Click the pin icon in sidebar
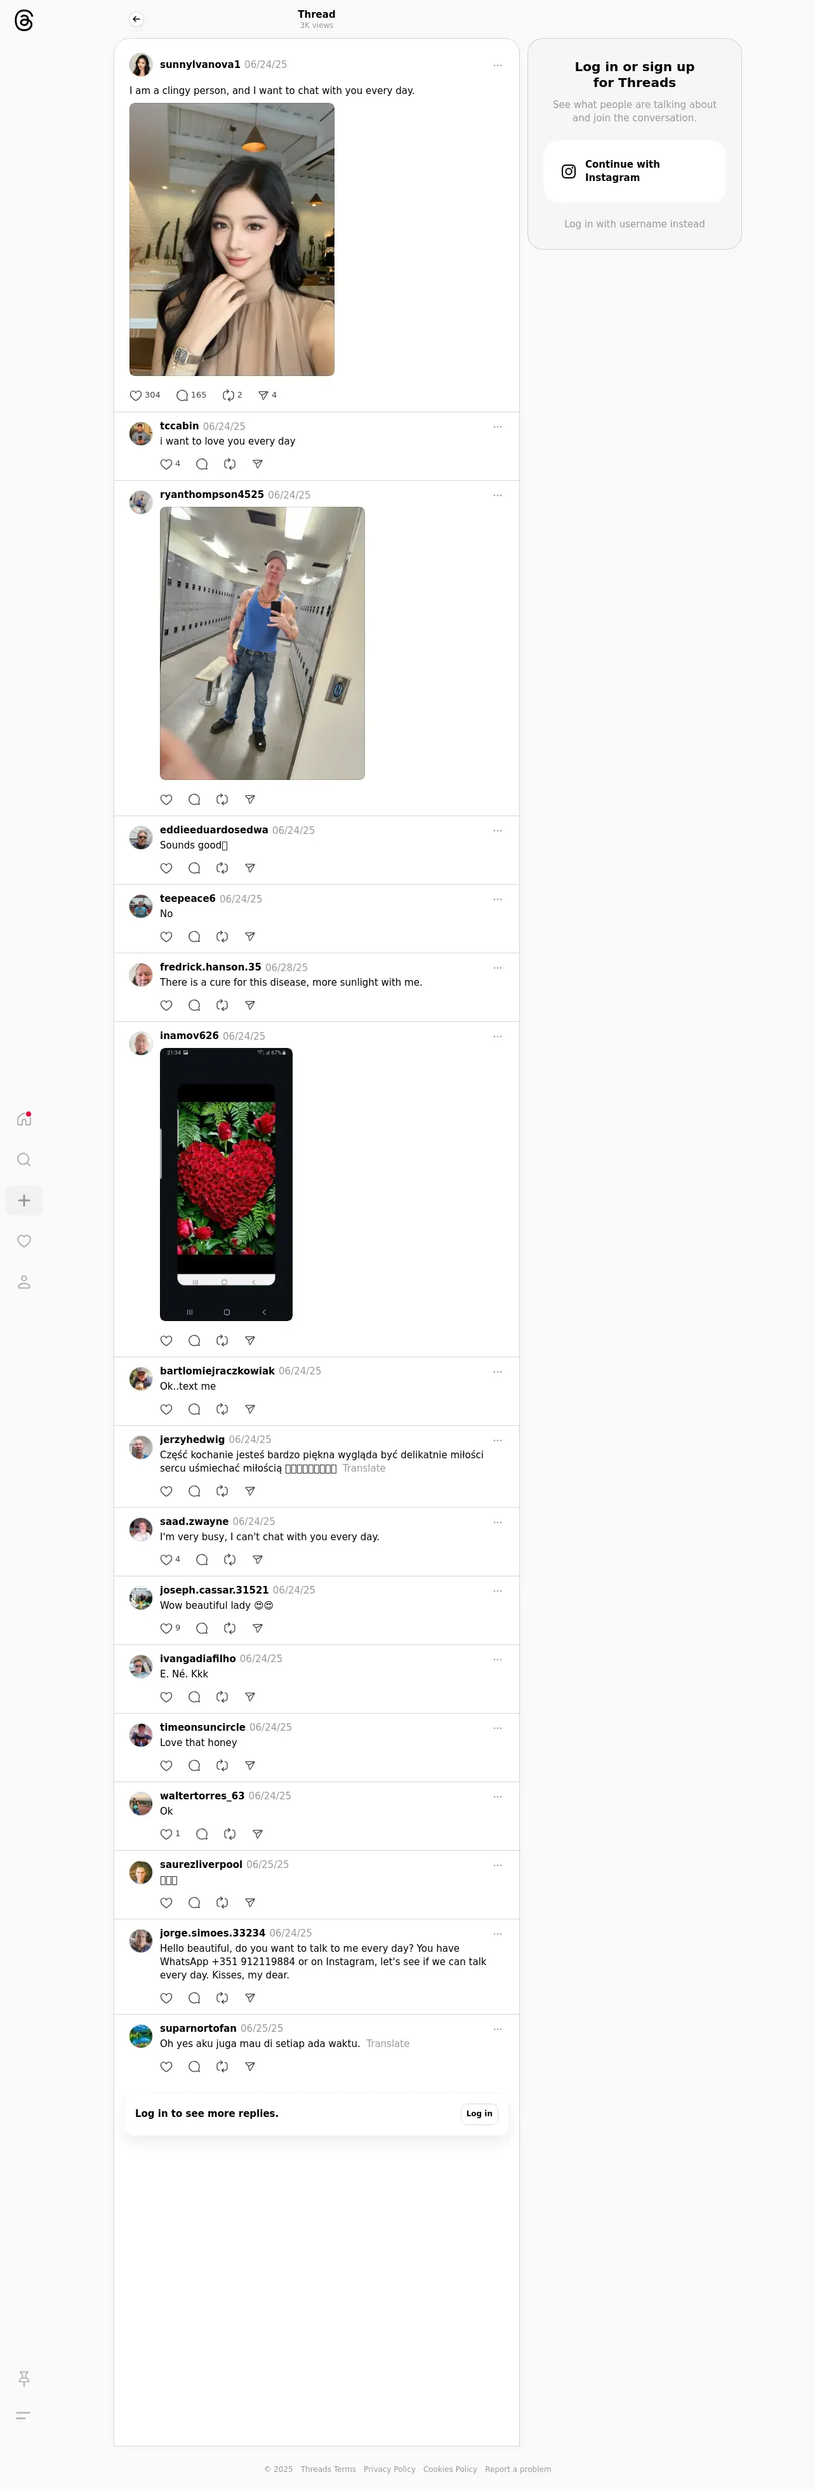The height and width of the screenshot is (2491, 815). pos(24,2378)
